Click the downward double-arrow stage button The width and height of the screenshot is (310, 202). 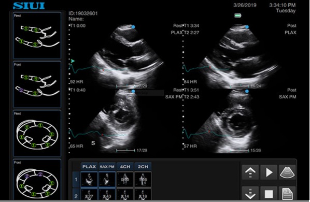[x=250, y=194]
